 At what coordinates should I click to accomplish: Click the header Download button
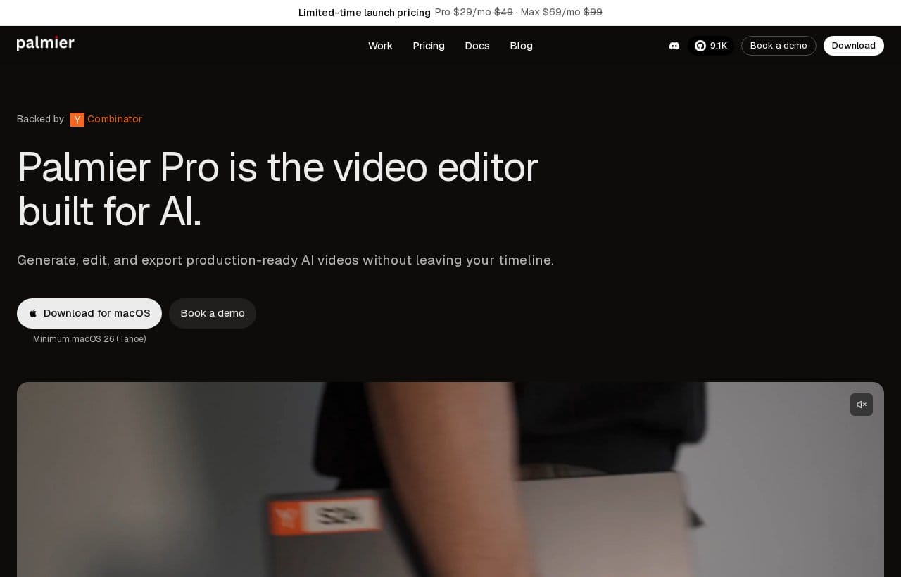854,46
